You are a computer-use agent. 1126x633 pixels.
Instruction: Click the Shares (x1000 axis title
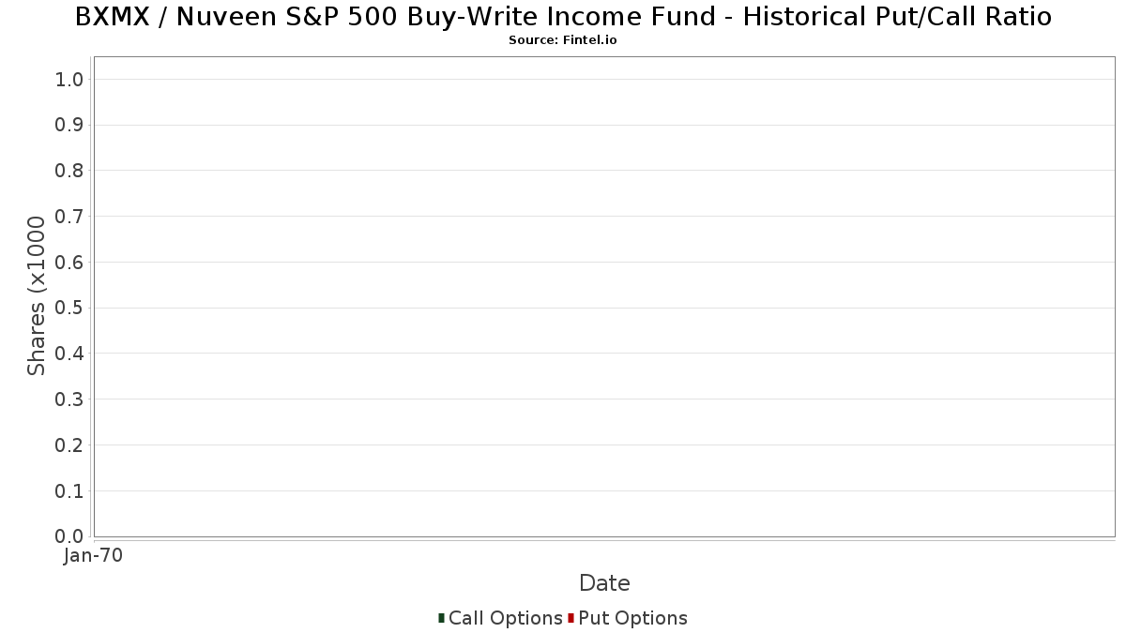click(x=37, y=296)
